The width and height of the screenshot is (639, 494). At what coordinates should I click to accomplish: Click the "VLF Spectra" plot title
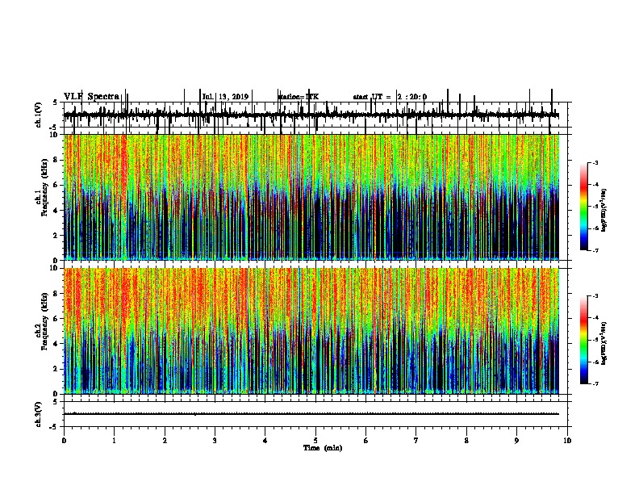click(x=91, y=97)
